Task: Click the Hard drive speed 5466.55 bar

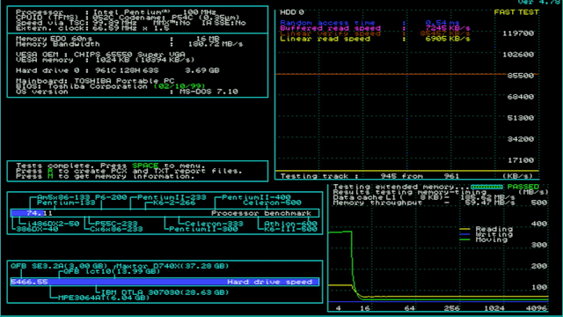Action: tap(165, 282)
